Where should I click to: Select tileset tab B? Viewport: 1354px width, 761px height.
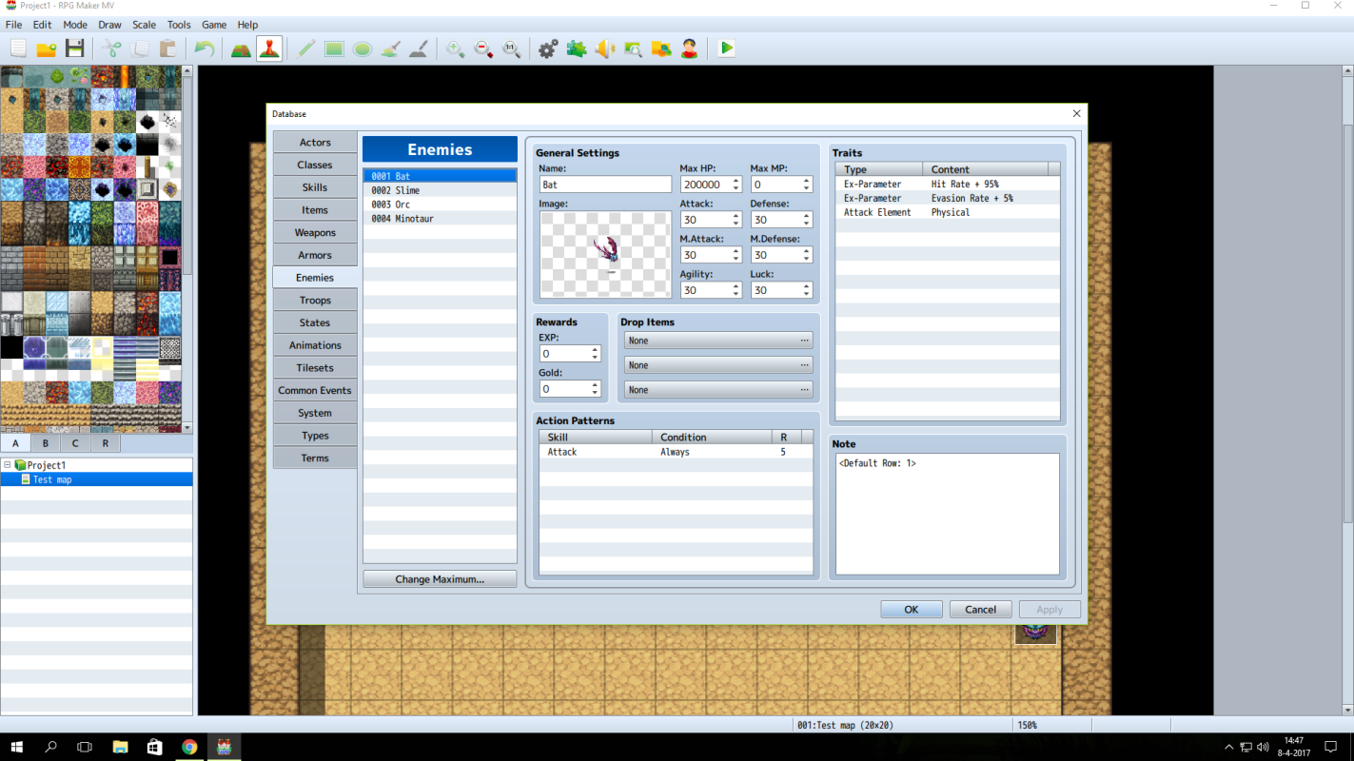click(45, 443)
